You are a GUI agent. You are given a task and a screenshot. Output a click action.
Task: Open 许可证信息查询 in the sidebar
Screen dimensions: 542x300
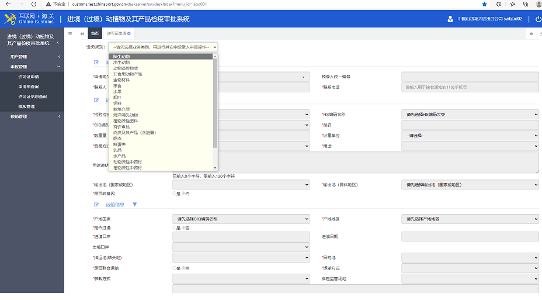(33, 96)
